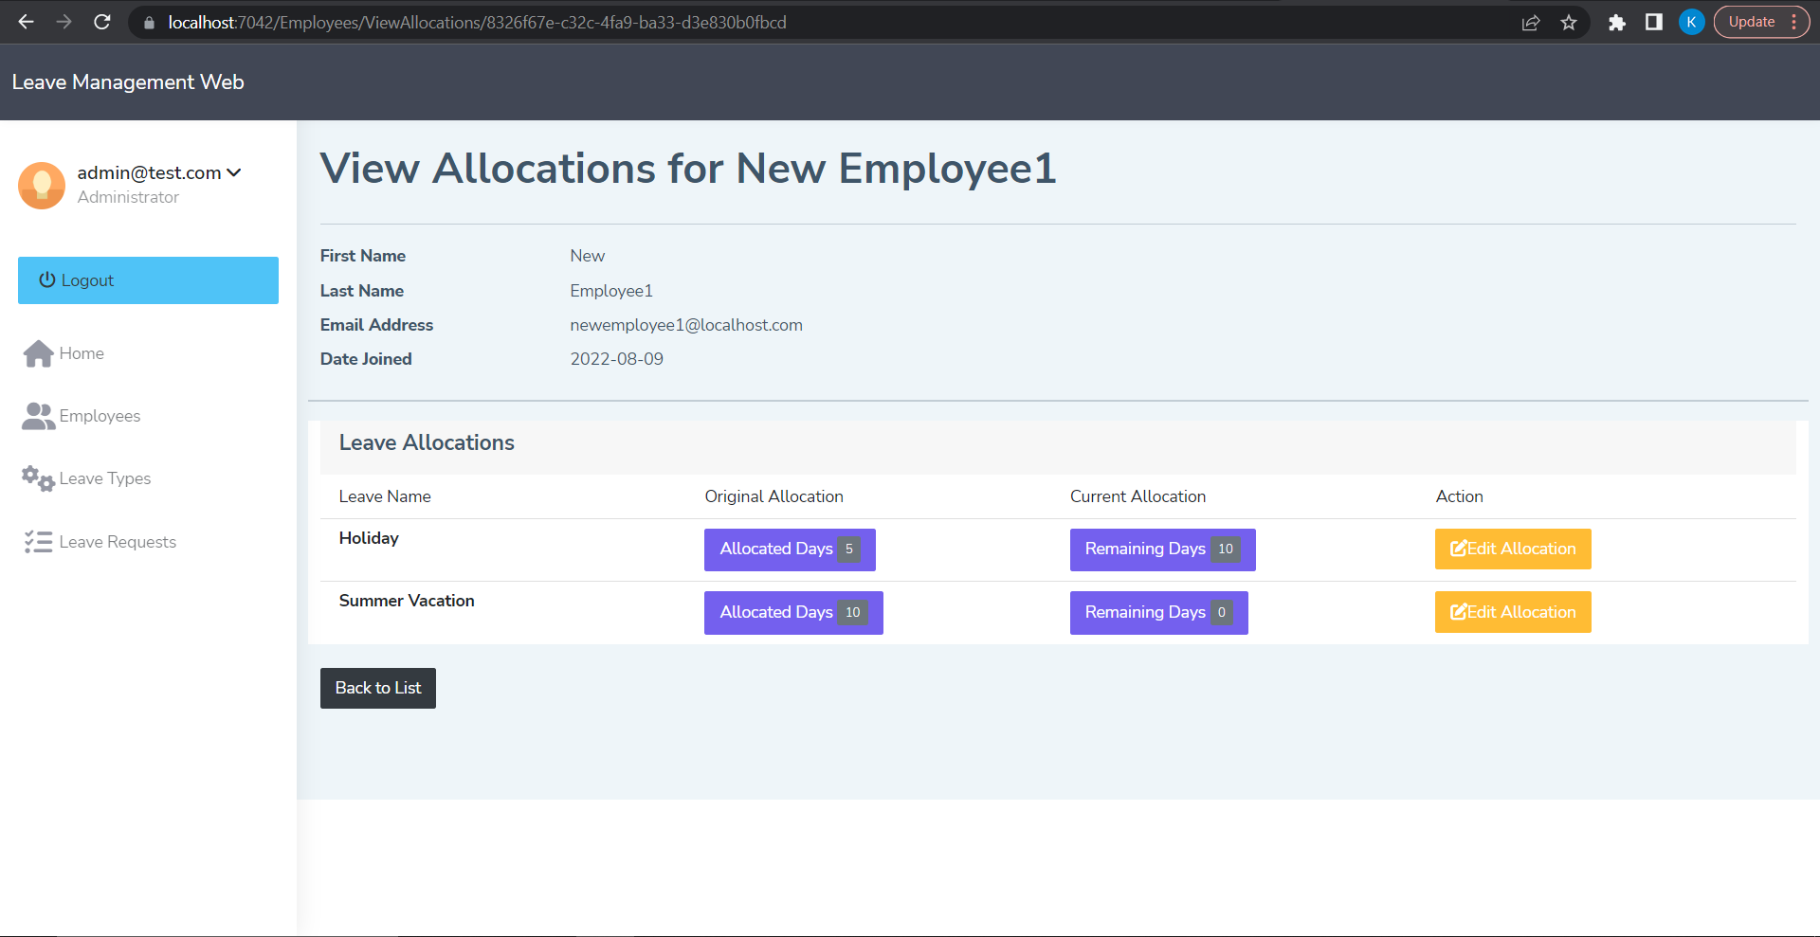Edit Allocation for Summer Vacation
The height and width of the screenshot is (937, 1820).
pyautogui.click(x=1513, y=611)
